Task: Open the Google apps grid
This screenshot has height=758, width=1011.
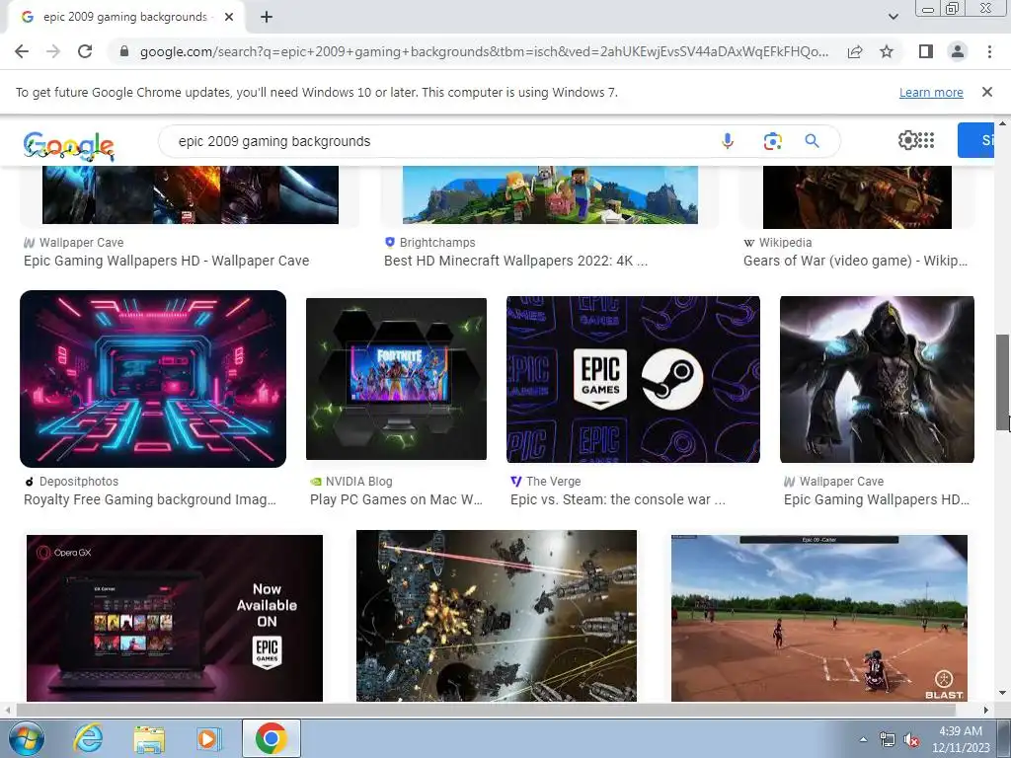Action: coord(926,140)
